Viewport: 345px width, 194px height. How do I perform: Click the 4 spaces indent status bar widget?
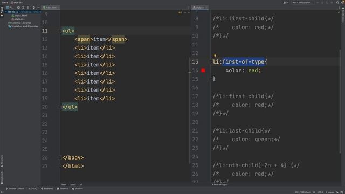click(x=330, y=192)
